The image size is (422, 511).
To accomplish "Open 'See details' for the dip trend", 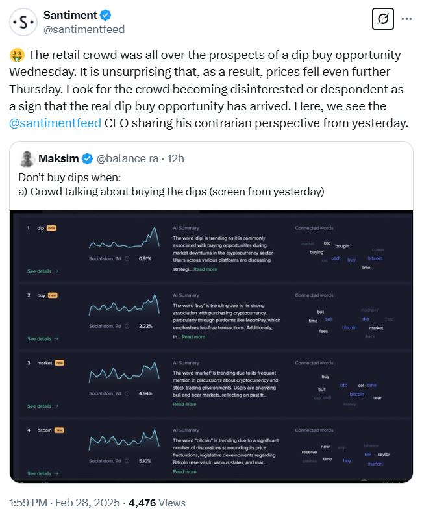I will (43, 271).
